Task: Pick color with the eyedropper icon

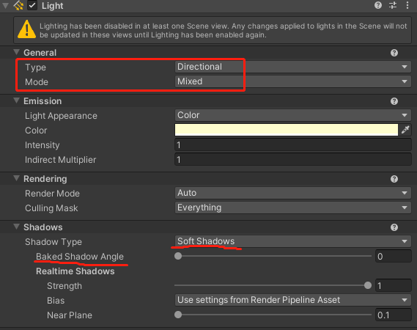Action: tap(405, 130)
